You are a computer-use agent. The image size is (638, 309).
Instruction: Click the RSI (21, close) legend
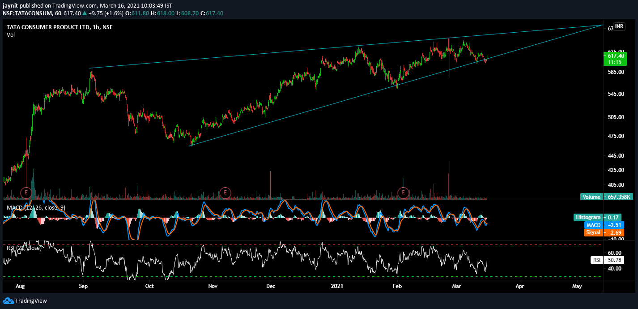[x=23, y=248]
